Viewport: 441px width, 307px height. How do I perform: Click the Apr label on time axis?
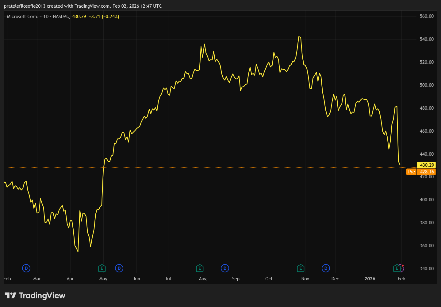70,279
